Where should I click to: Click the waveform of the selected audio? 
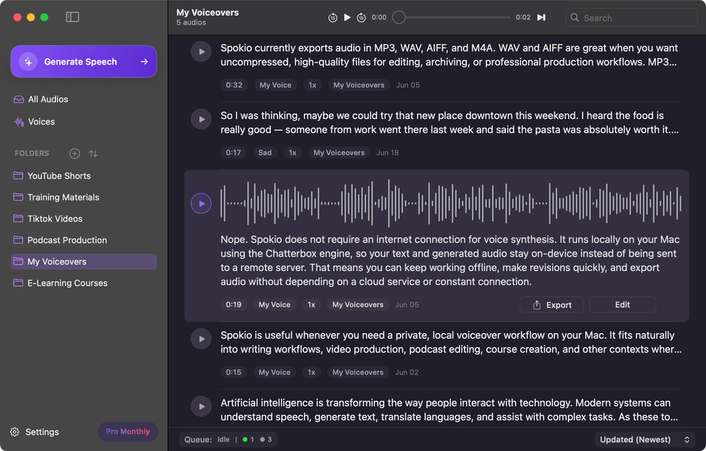pyautogui.click(x=451, y=203)
